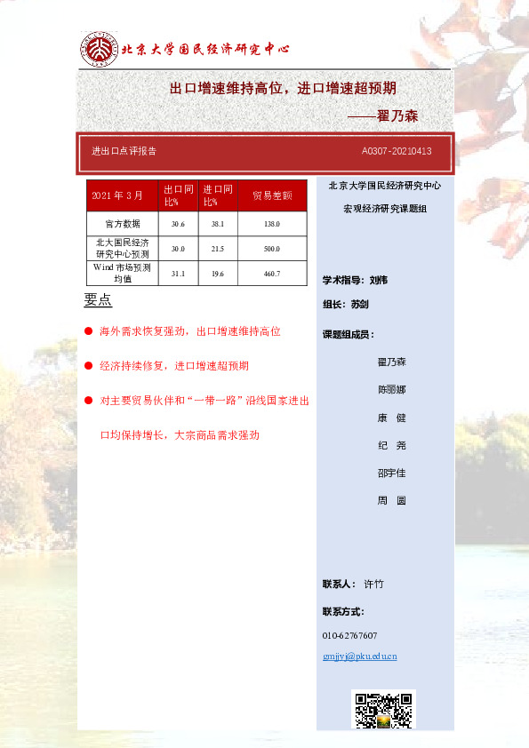The height and width of the screenshot is (748, 529).
Task: Select the report title 出口增速维持高位，进口增速超预期
Action: (x=283, y=88)
